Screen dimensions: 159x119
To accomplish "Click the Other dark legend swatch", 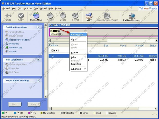I will pyautogui.click(x=81, y=113).
